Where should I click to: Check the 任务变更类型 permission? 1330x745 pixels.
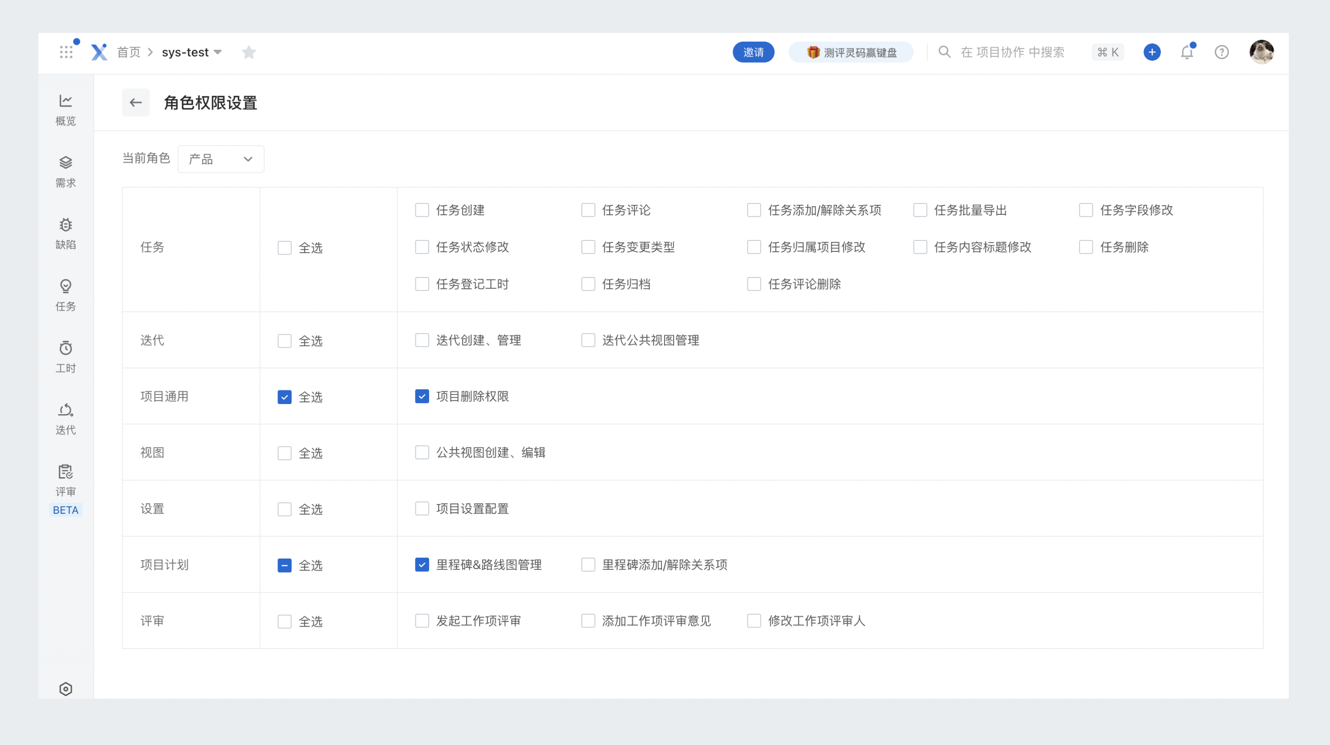coord(588,247)
